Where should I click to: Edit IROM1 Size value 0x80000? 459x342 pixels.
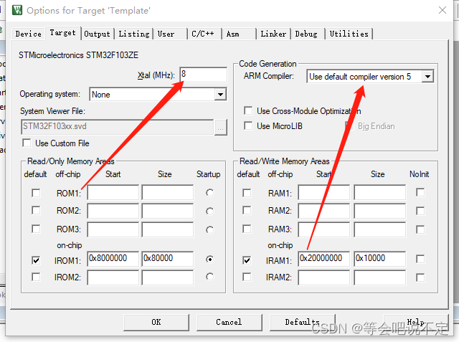tap(168, 259)
